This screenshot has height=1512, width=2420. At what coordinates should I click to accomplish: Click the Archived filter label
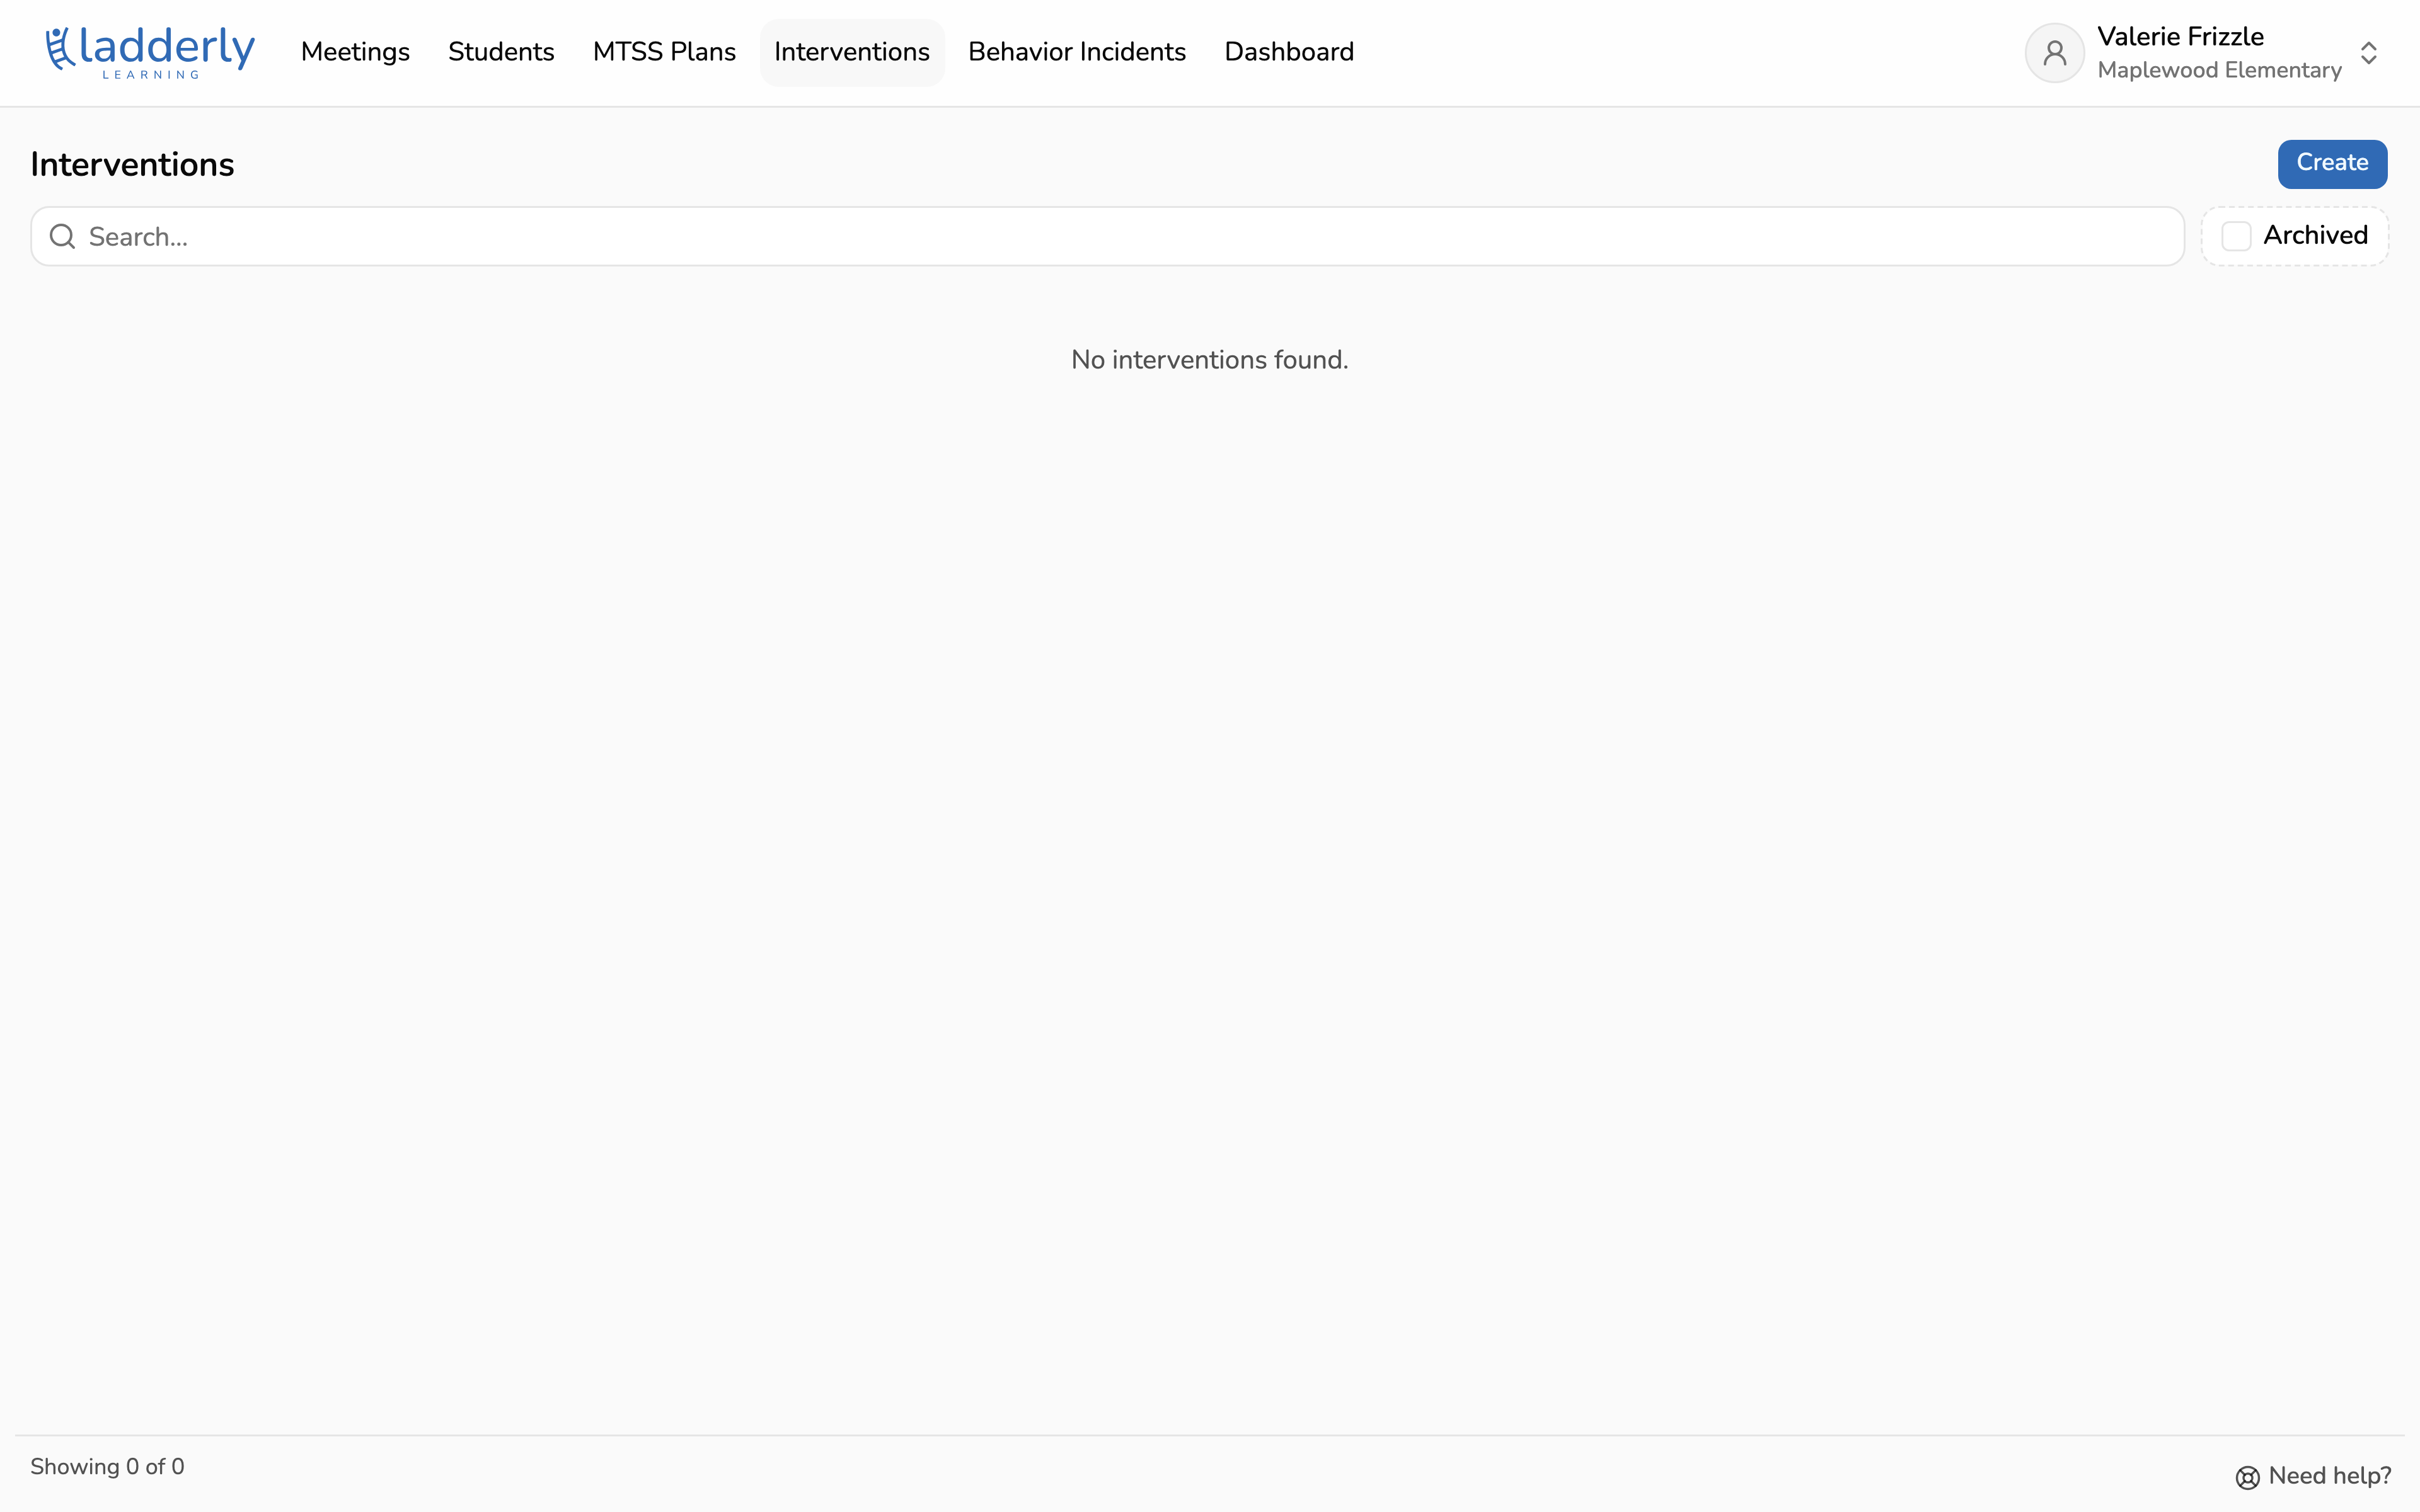pyautogui.click(x=2315, y=235)
